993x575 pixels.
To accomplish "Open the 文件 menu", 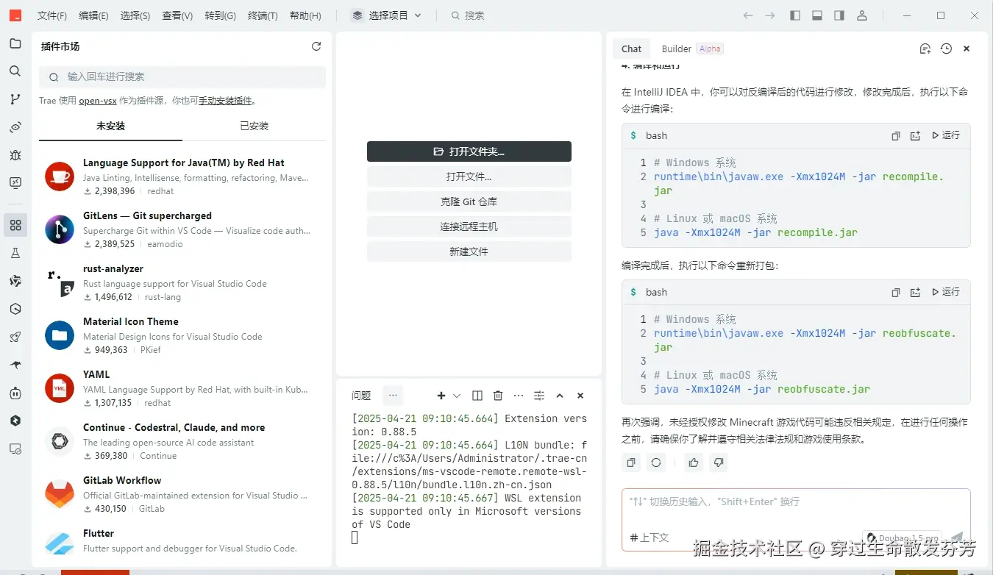I will pyautogui.click(x=51, y=15).
